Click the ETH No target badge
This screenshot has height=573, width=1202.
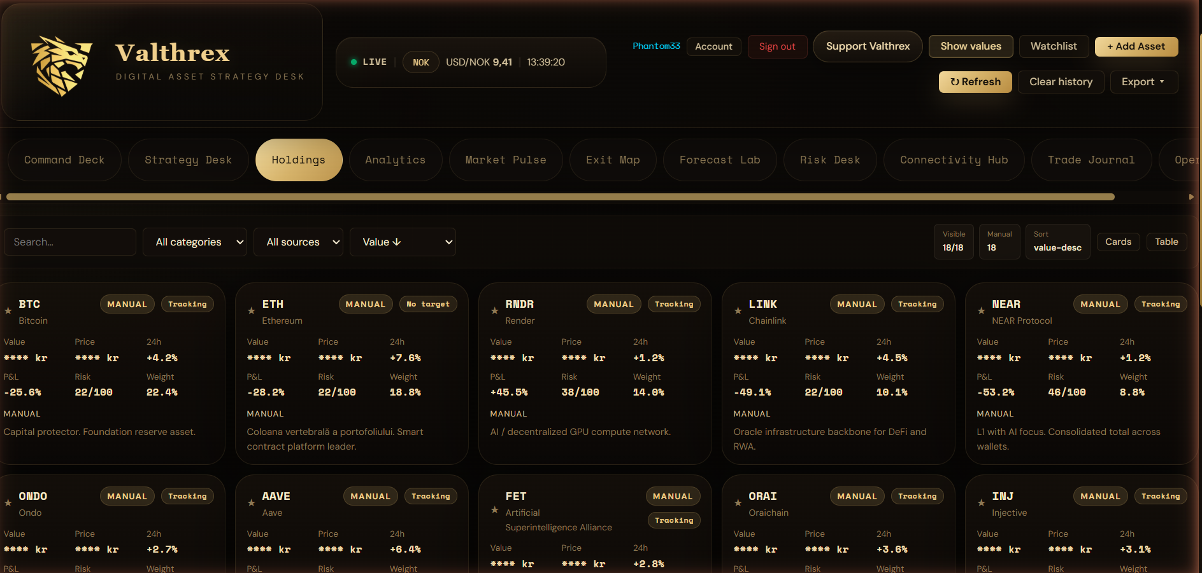point(428,304)
